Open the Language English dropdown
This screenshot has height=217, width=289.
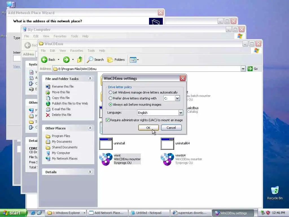[181, 112]
